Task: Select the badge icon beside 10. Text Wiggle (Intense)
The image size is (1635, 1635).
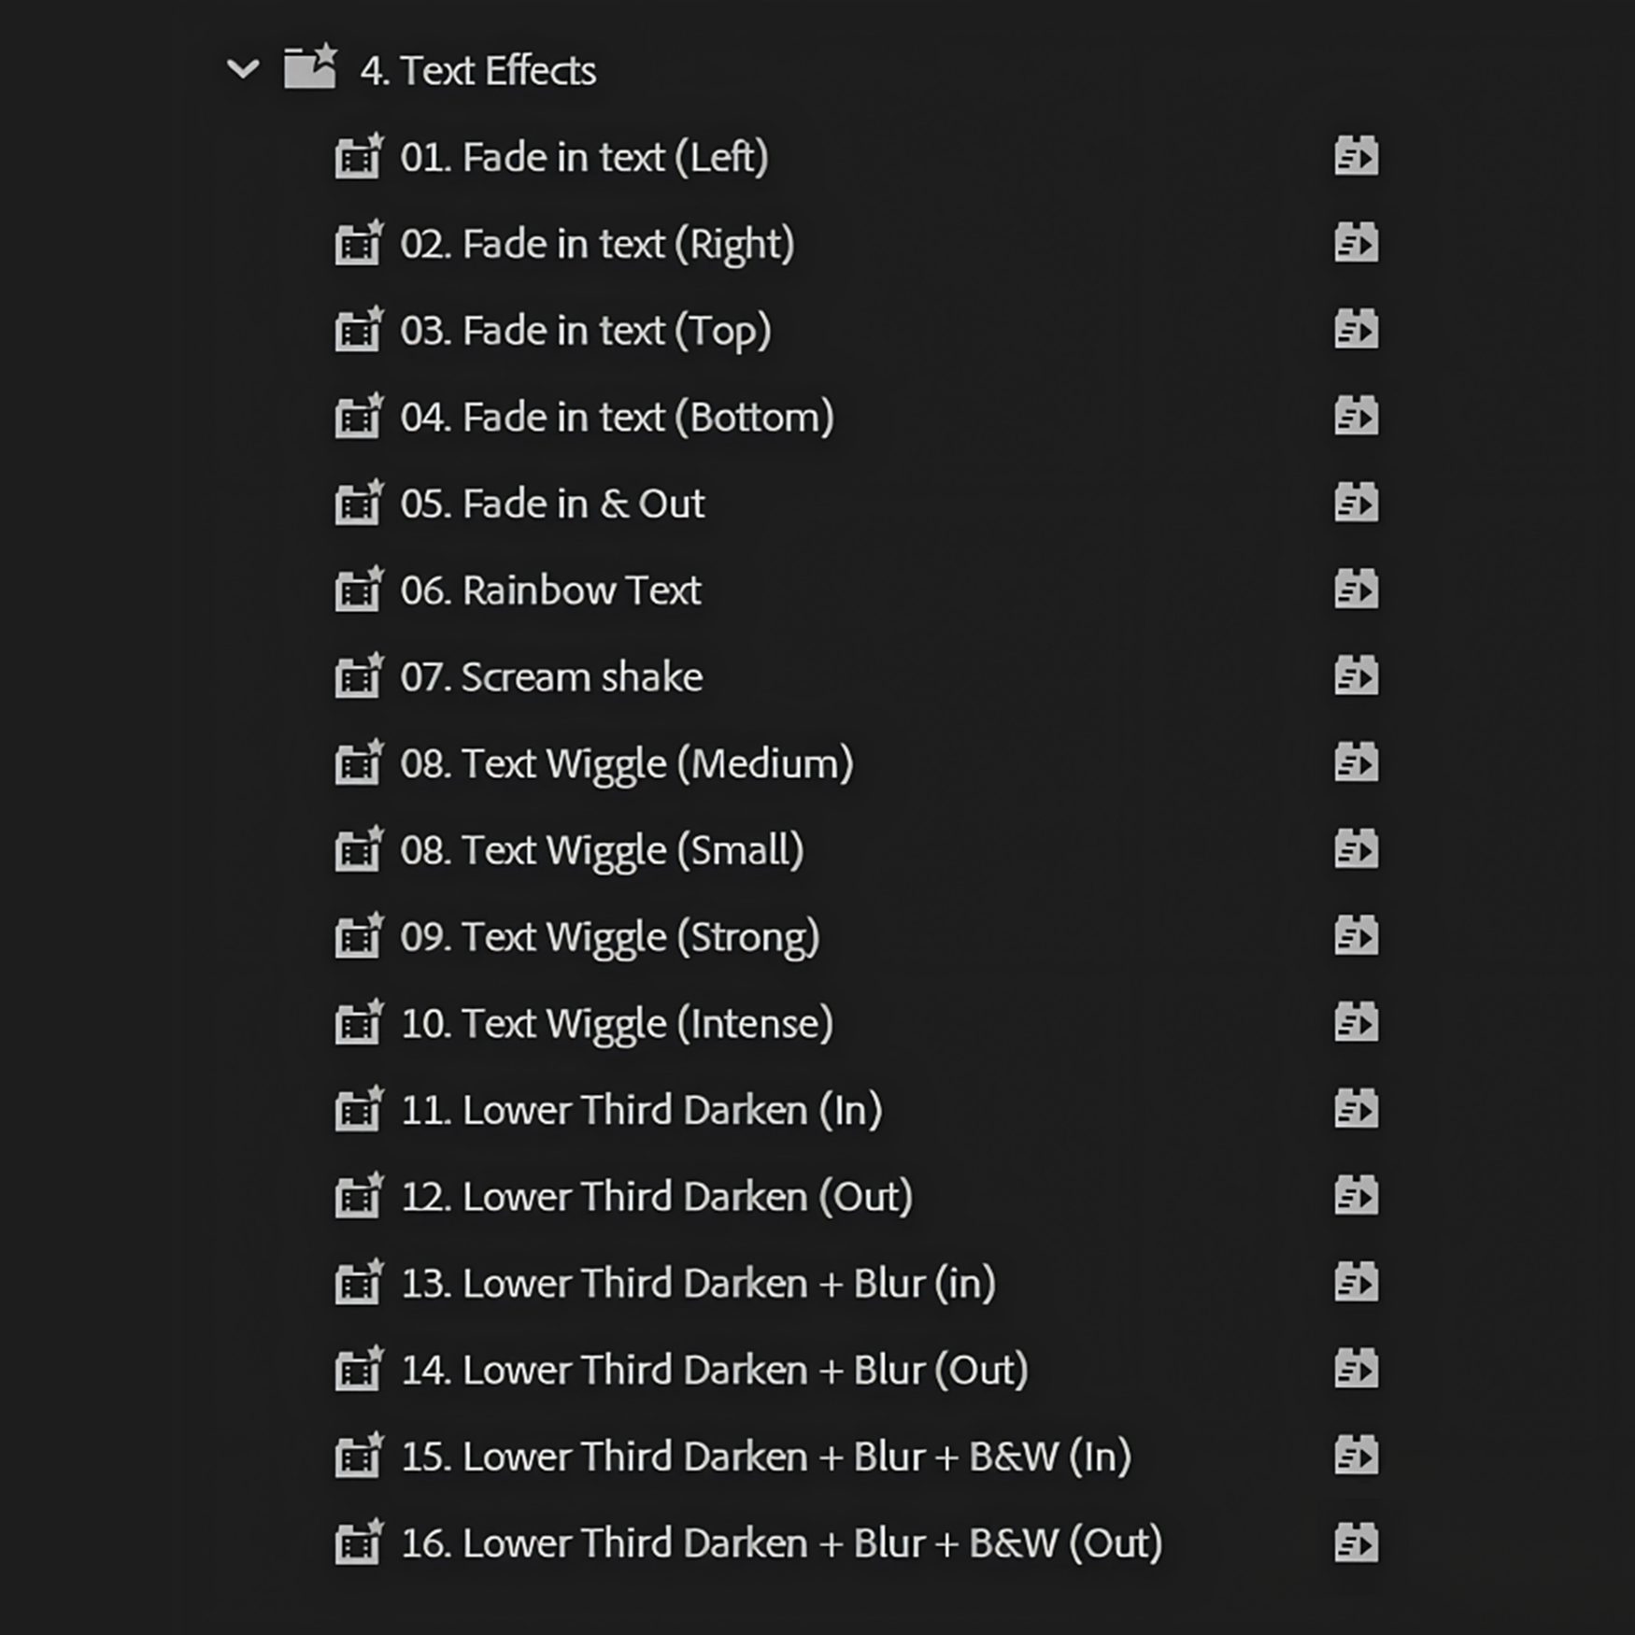Action: 1358,1022
